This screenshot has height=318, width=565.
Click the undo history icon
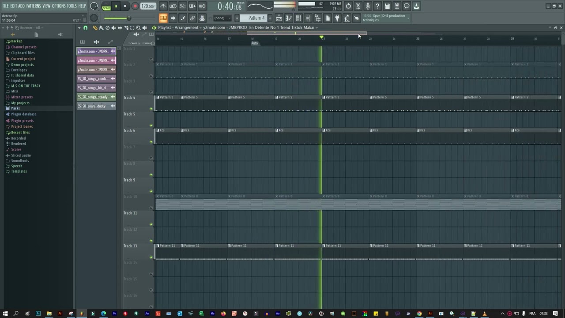(x=348, y=6)
